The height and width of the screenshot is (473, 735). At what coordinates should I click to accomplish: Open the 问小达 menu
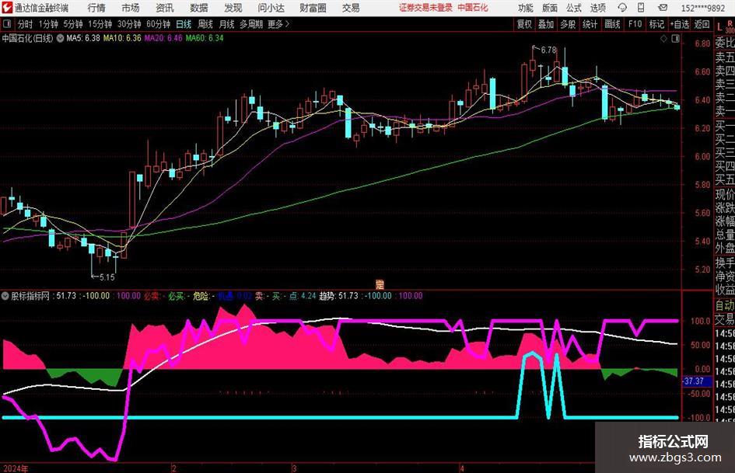point(271,8)
